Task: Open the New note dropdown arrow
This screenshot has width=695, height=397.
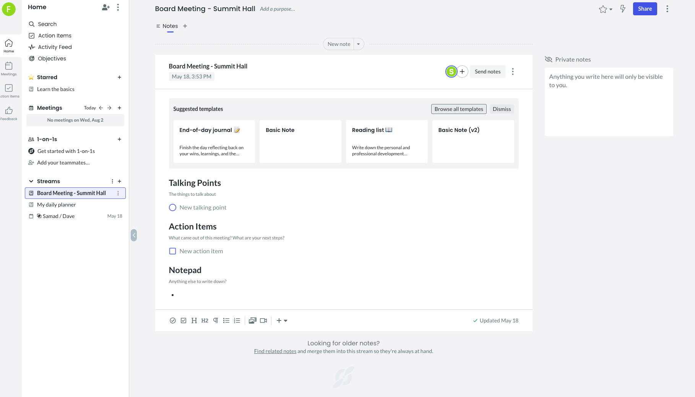Action: [x=359, y=44]
